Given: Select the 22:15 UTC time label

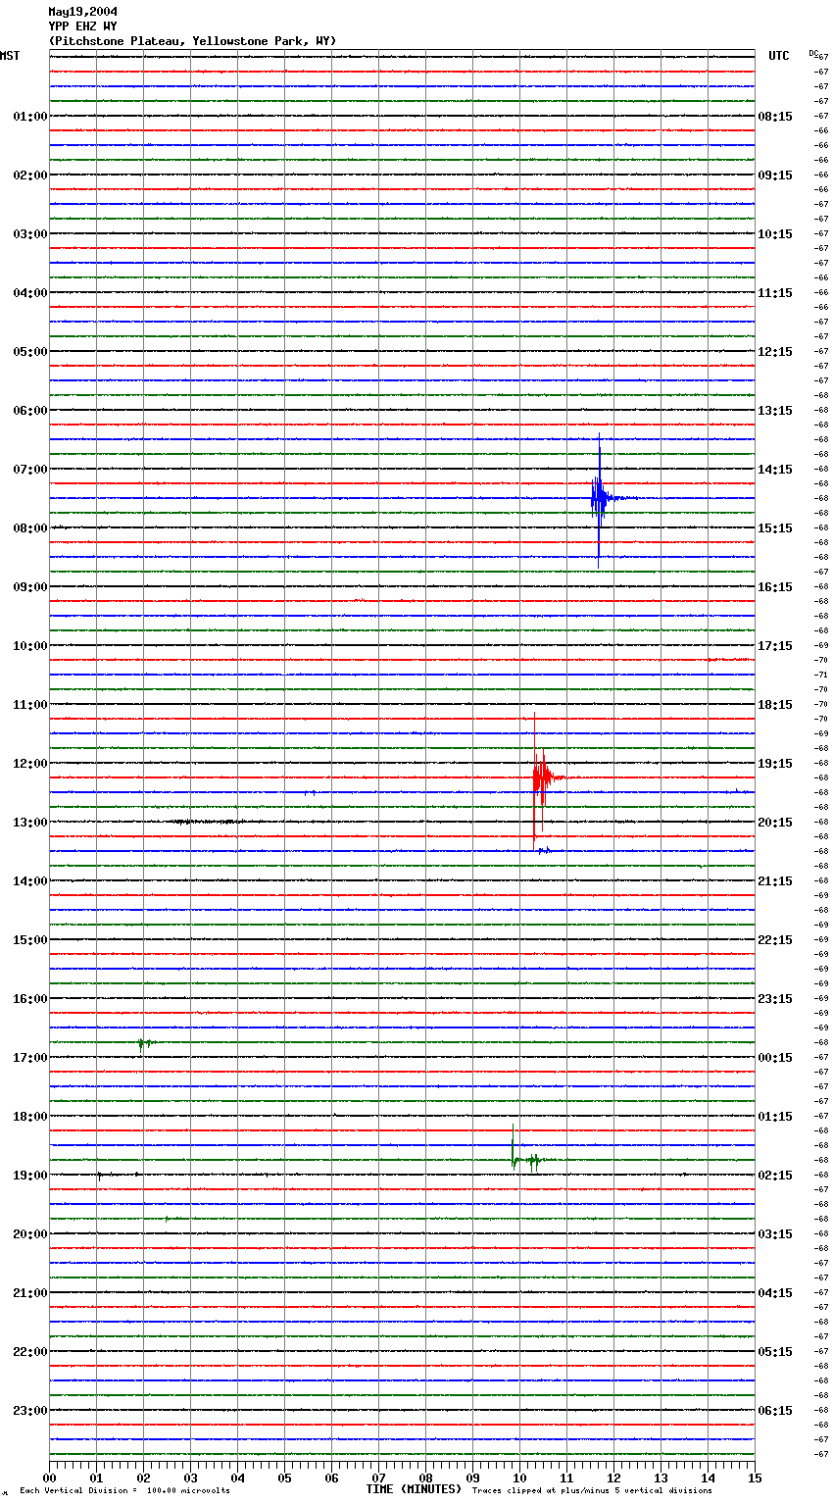Looking at the screenshot, I should coord(775,940).
